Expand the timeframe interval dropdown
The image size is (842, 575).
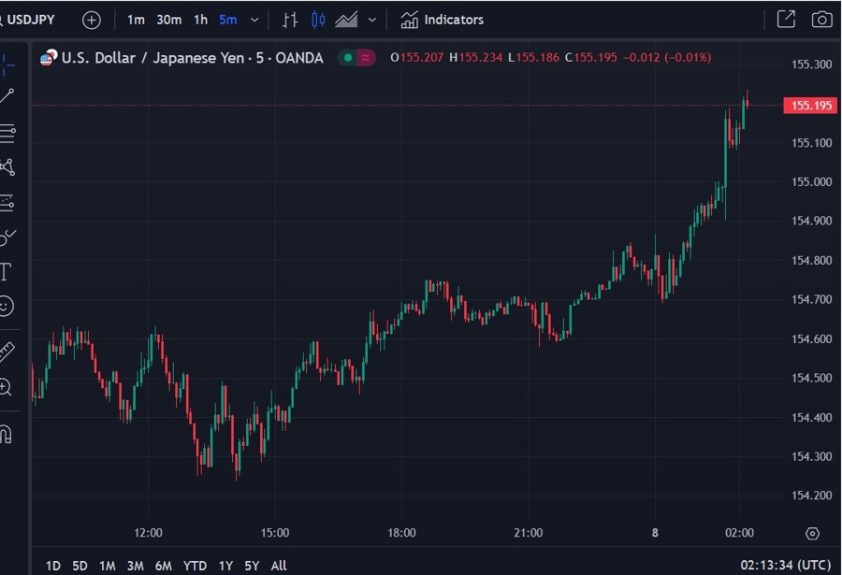[x=254, y=20]
